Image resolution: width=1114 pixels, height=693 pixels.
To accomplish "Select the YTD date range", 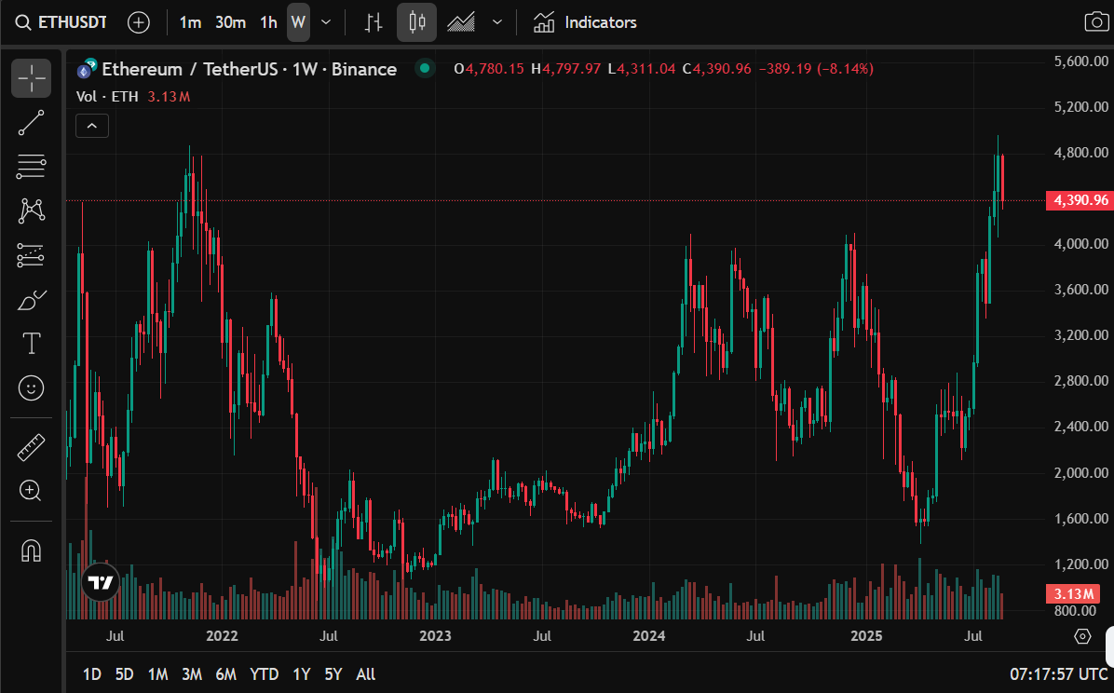I will 264,674.
